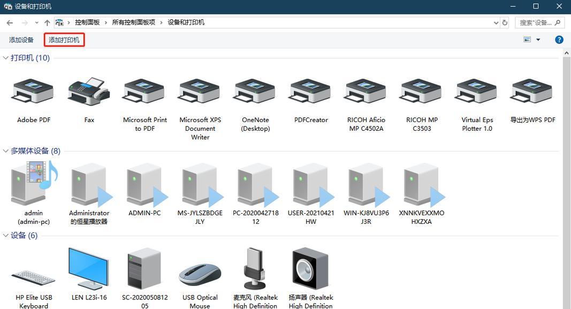
Task: Change view using the view icon button
Action: click(527, 40)
